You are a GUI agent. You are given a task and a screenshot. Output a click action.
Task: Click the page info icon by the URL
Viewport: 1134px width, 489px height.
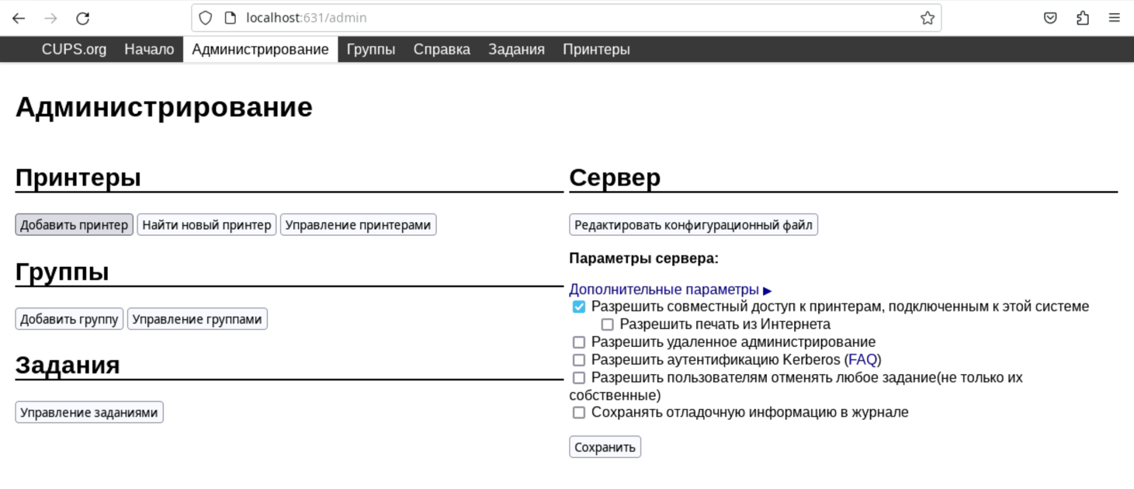click(230, 18)
